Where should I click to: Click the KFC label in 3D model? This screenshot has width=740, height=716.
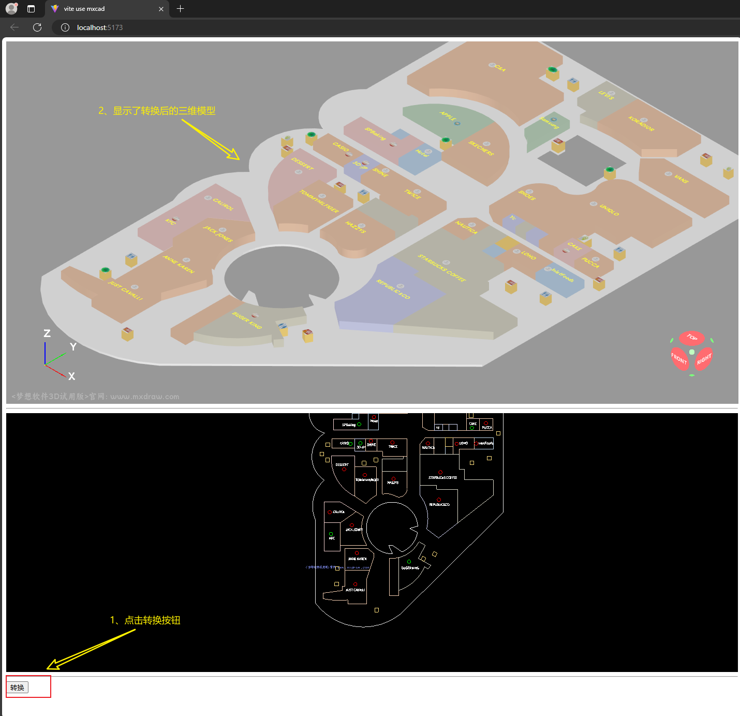click(x=170, y=222)
